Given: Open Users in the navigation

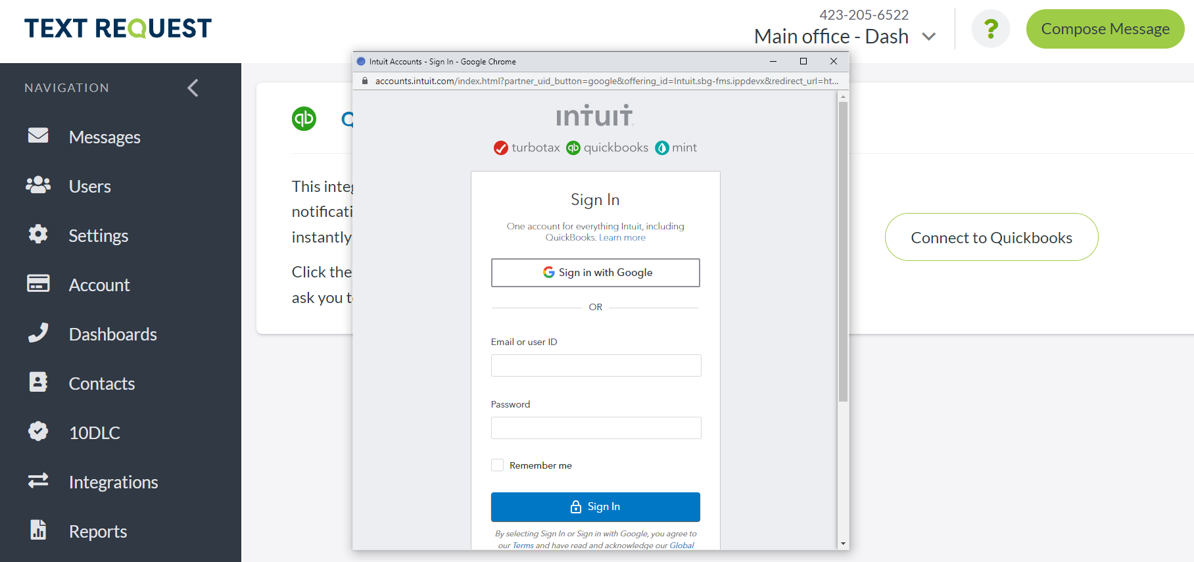Looking at the screenshot, I should pyautogui.click(x=90, y=186).
